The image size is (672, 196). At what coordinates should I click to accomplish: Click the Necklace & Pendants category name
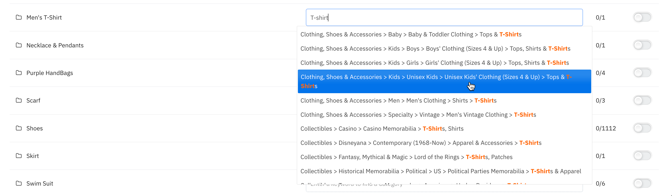tap(55, 45)
